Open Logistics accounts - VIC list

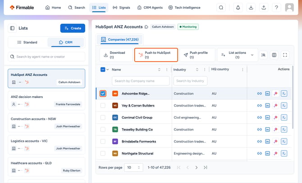coord(46,145)
